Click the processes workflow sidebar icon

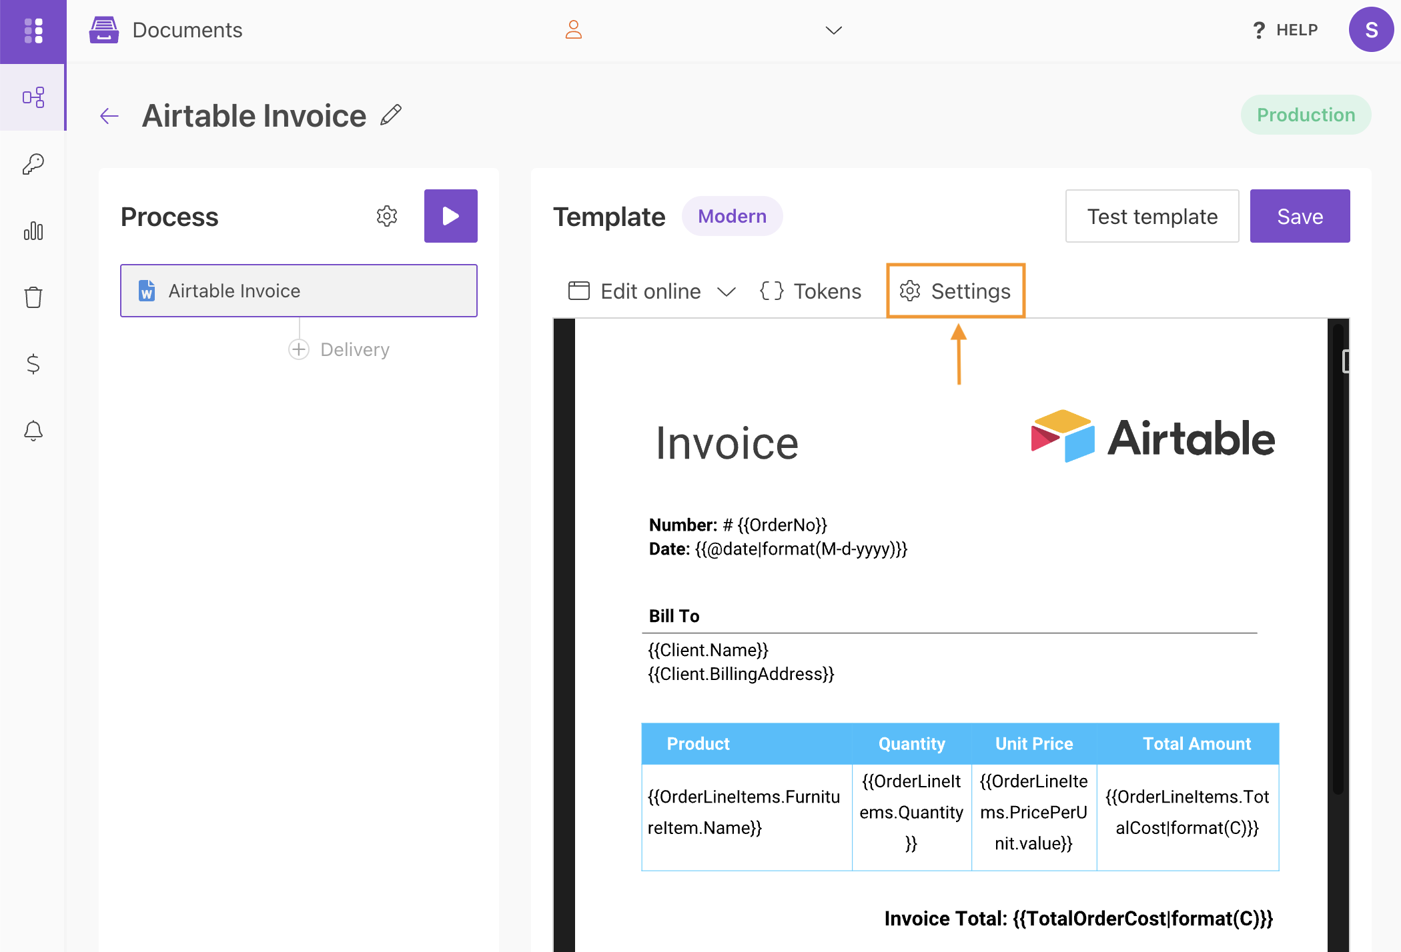[33, 97]
